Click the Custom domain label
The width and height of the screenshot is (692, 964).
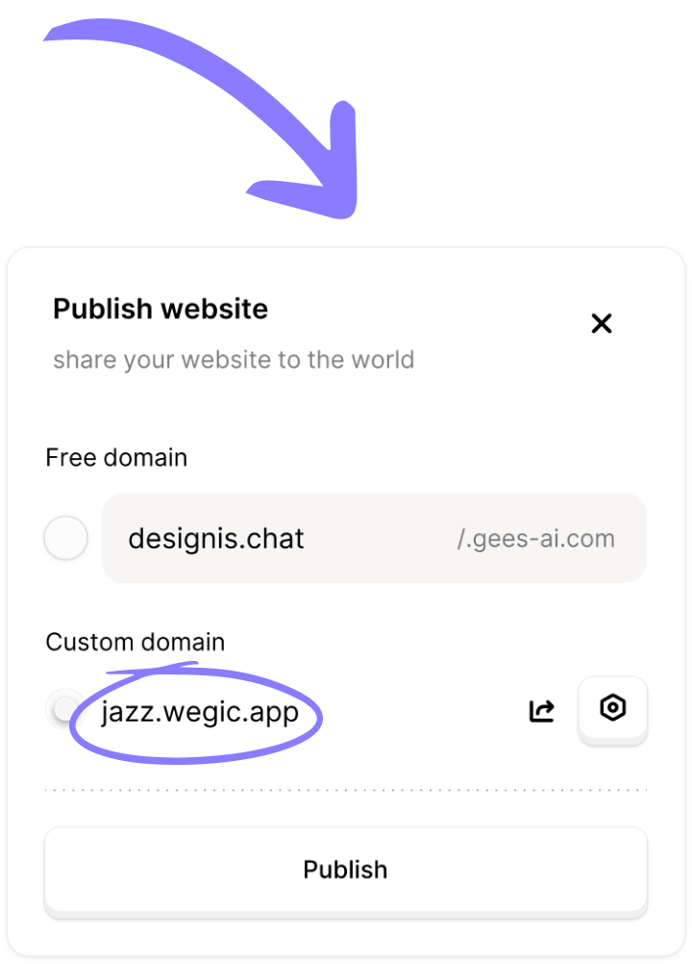[136, 642]
